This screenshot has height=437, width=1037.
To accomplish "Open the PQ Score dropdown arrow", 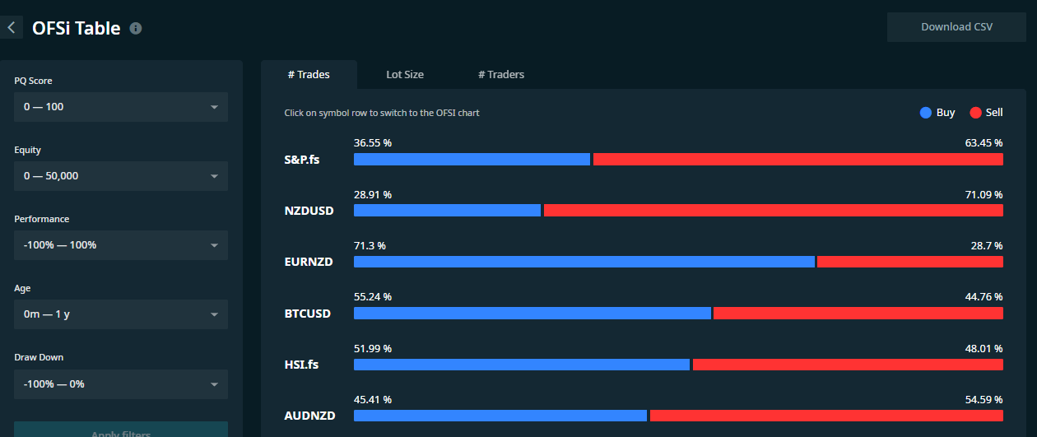I will 214,107.
